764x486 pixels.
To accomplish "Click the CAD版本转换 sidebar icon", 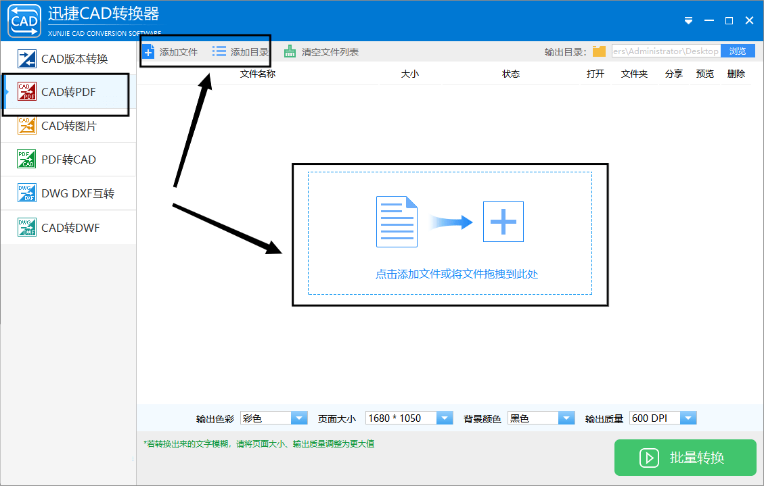I will click(27, 59).
